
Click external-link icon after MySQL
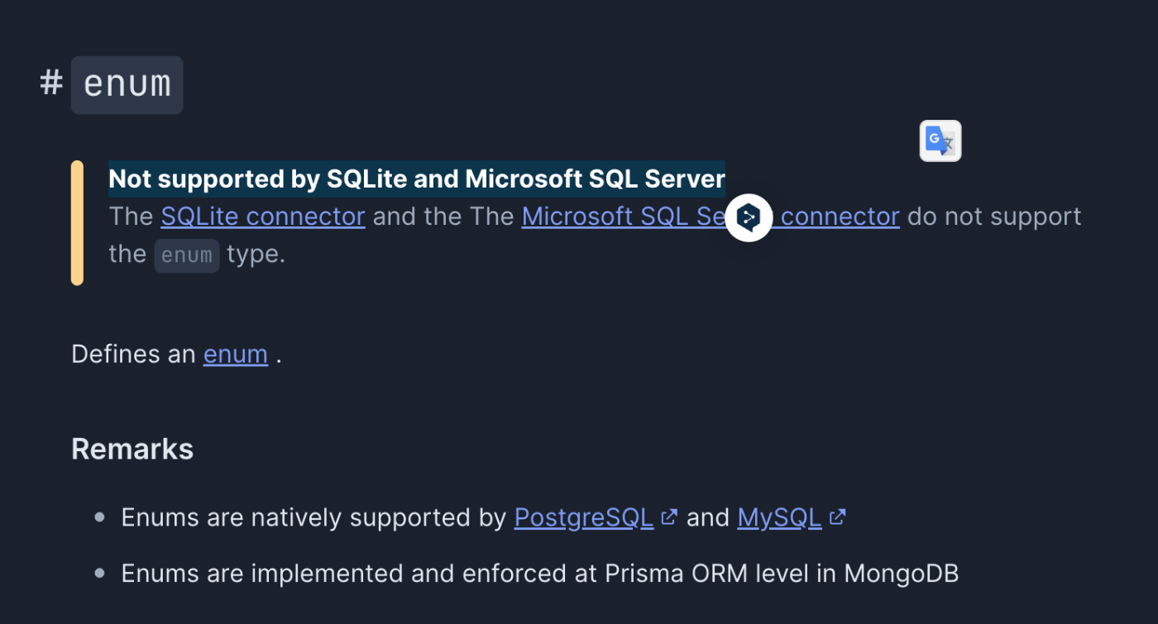837,517
